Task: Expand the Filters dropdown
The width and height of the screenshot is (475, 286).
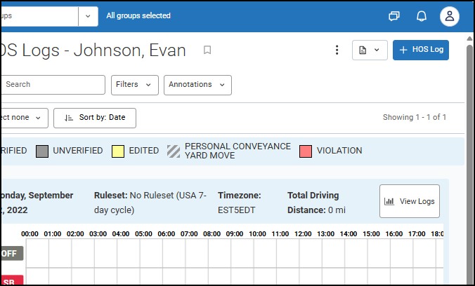Action: (135, 85)
